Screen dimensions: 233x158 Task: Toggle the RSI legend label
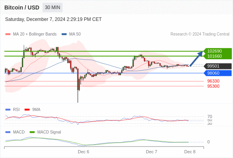pyautogui.click(x=16, y=110)
